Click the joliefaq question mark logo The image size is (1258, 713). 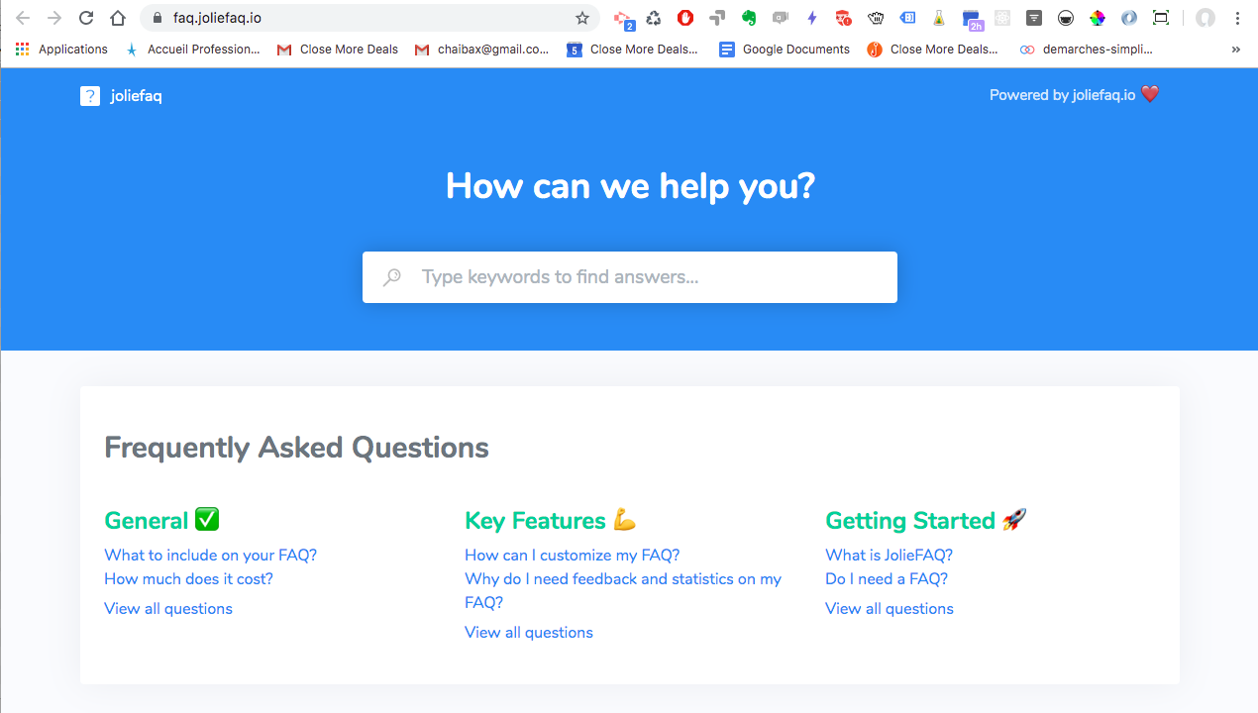[90, 96]
